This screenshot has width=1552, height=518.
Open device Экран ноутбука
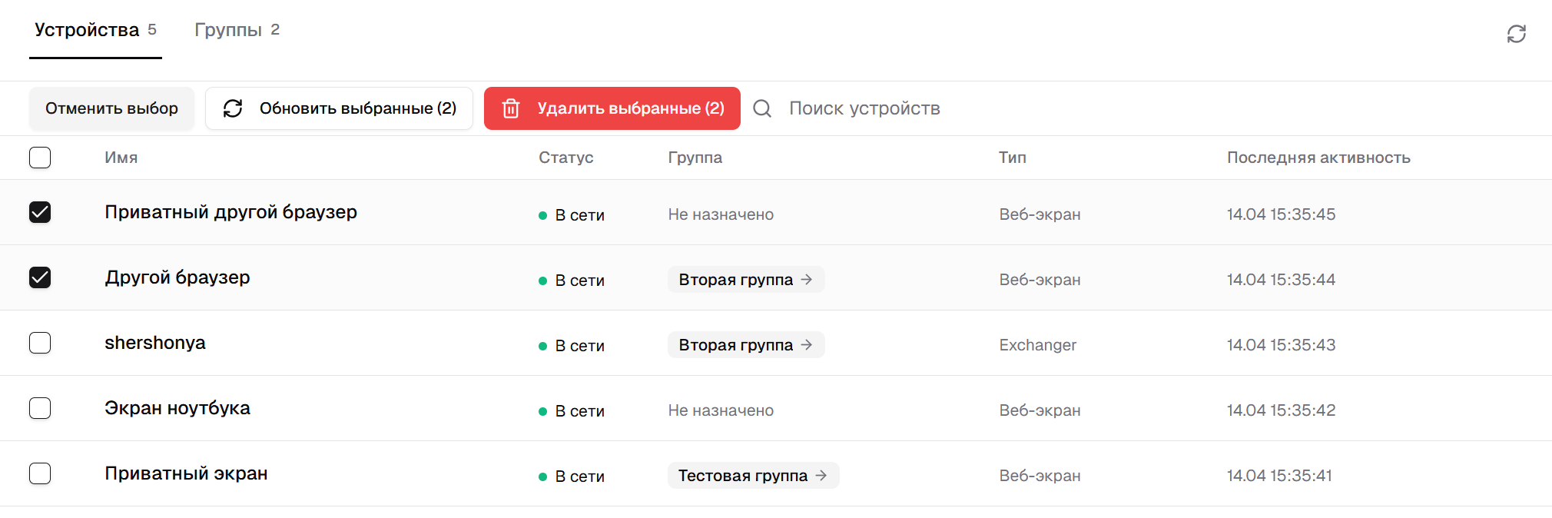(177, 408)
